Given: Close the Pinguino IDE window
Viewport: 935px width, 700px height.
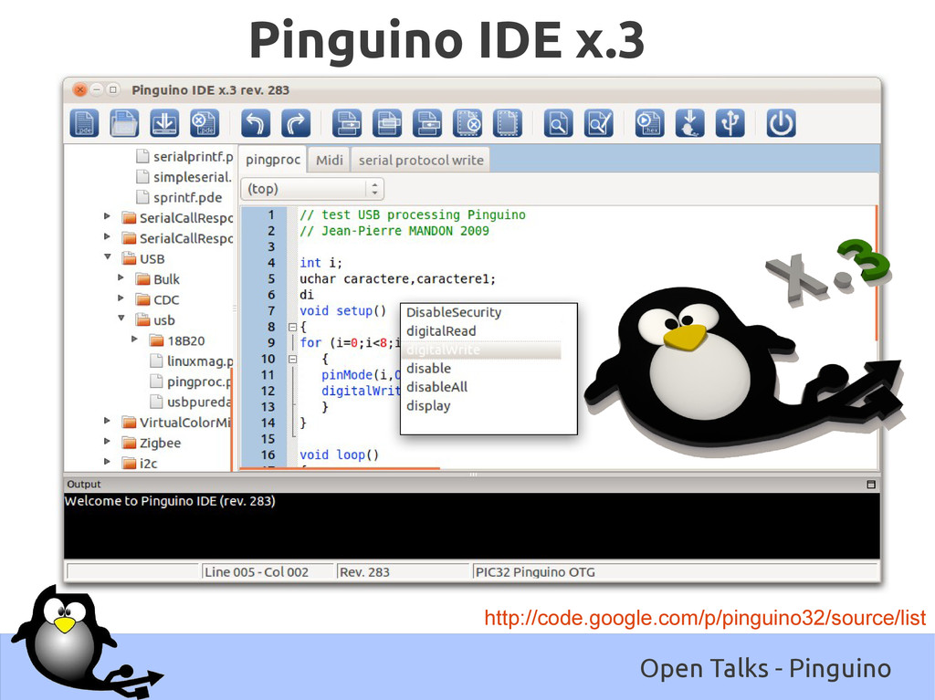Looking at the screenshot, I should 80,89.
